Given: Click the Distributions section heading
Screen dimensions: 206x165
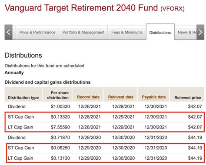Looking at the screenshot, I should point(23,55).
